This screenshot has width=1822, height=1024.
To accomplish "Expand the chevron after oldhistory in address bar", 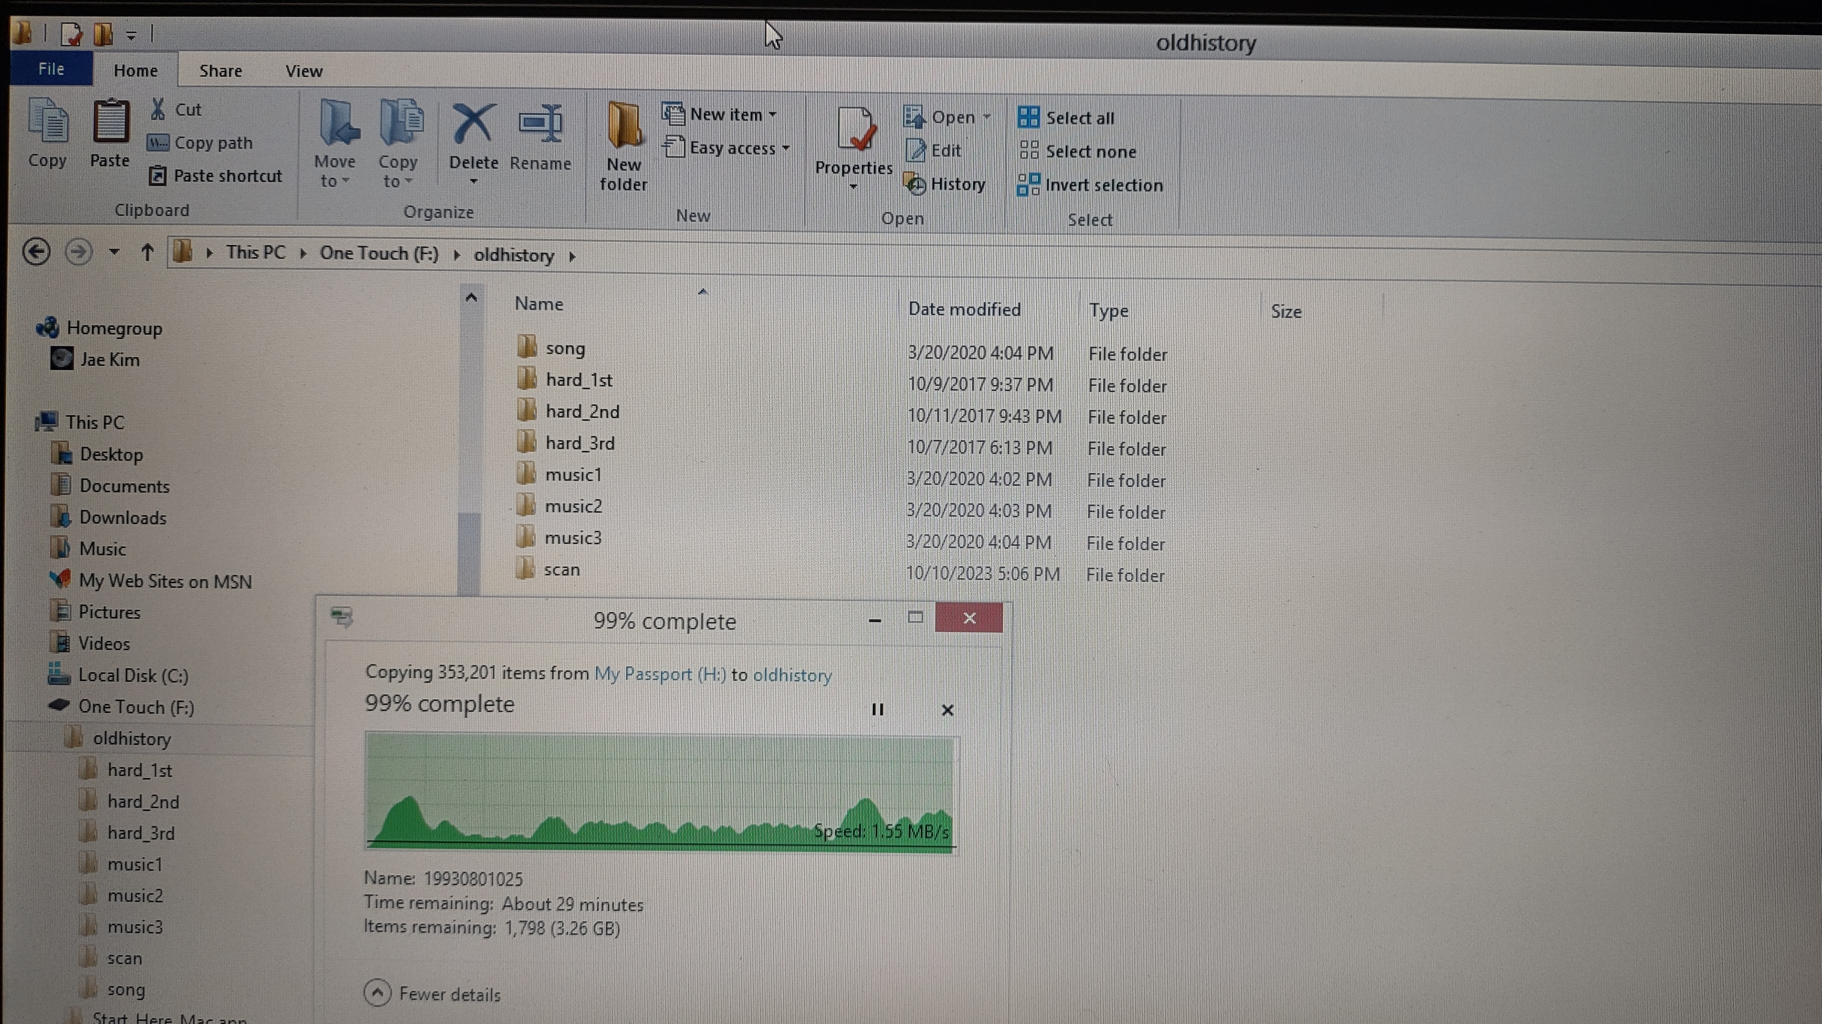I will click(x=572, y=256).
